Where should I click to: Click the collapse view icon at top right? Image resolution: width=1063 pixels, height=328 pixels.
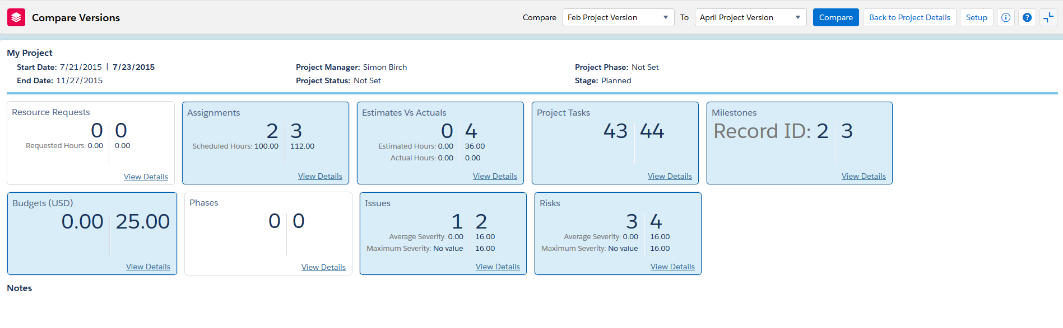pyautogui.click(x=1048, y=17)
